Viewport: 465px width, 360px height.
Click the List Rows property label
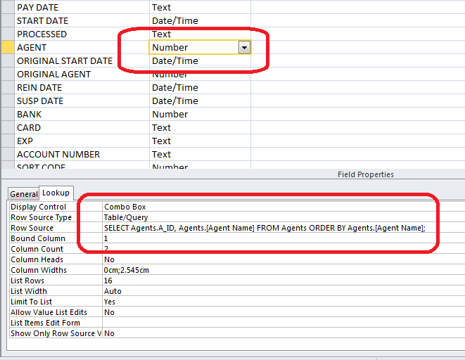point(27,281)
